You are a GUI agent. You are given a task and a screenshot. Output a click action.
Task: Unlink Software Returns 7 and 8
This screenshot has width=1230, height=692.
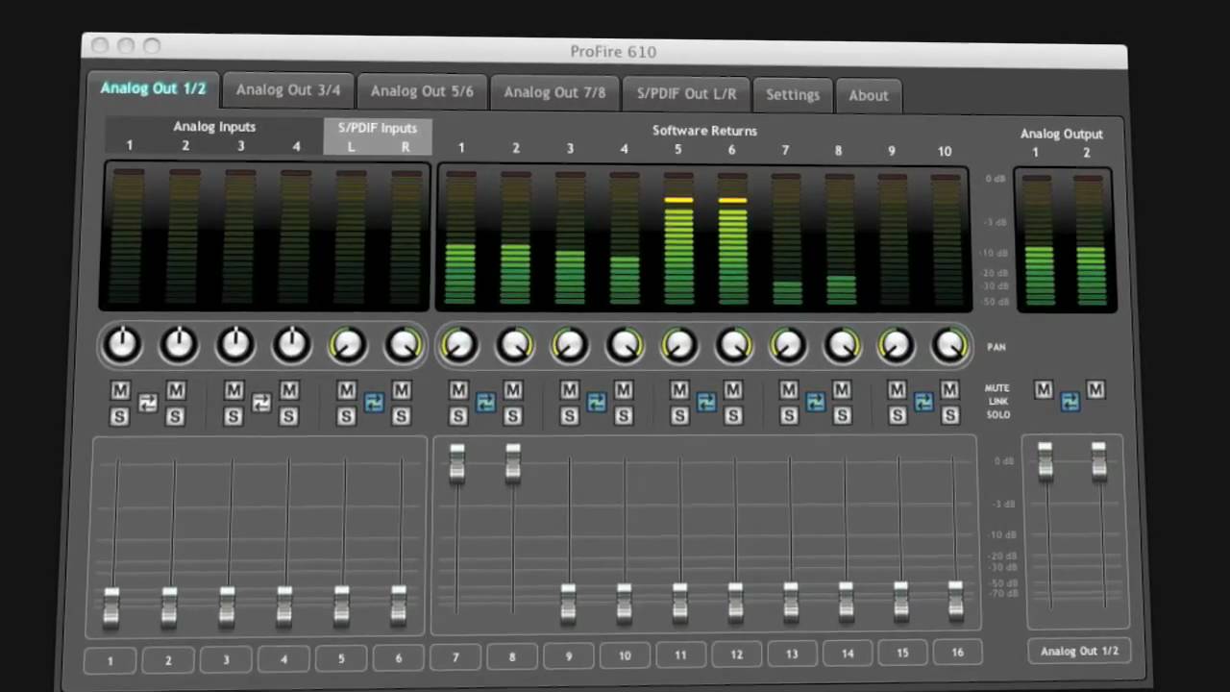(x=816, y=404)
